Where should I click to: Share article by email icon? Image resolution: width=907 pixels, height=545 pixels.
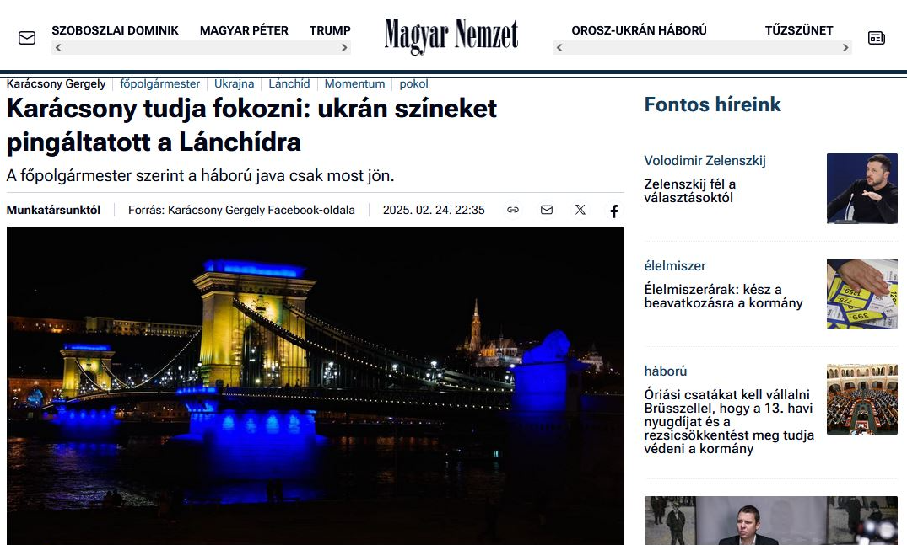547,210
